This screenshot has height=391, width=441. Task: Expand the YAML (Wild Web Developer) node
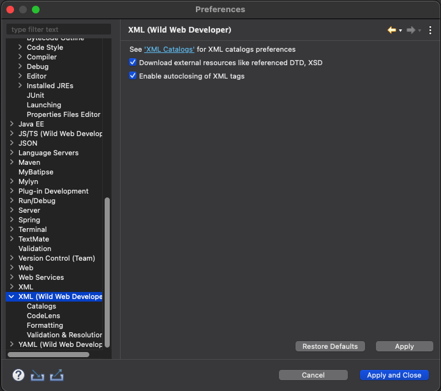tap(11, 344)
